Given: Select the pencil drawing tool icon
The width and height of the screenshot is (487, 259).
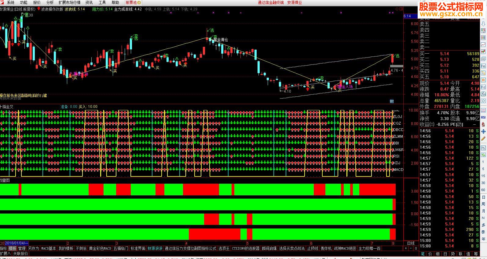Looking at the screenshot, I should (x=483, y=138).
